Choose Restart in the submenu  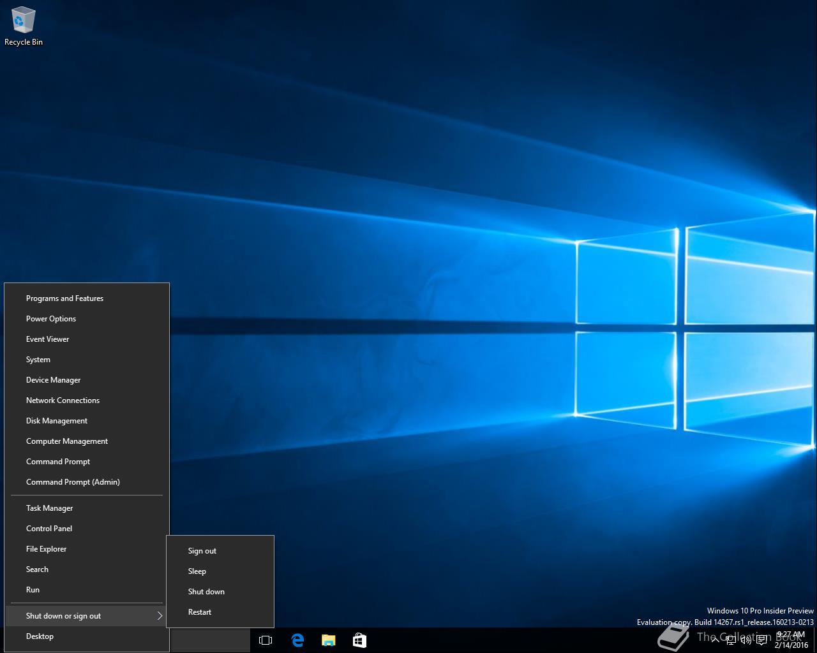click(220, 612)
